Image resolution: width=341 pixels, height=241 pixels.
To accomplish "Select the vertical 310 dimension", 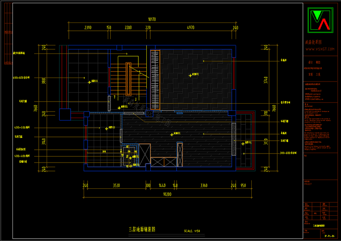I will (x=266, y=113).
